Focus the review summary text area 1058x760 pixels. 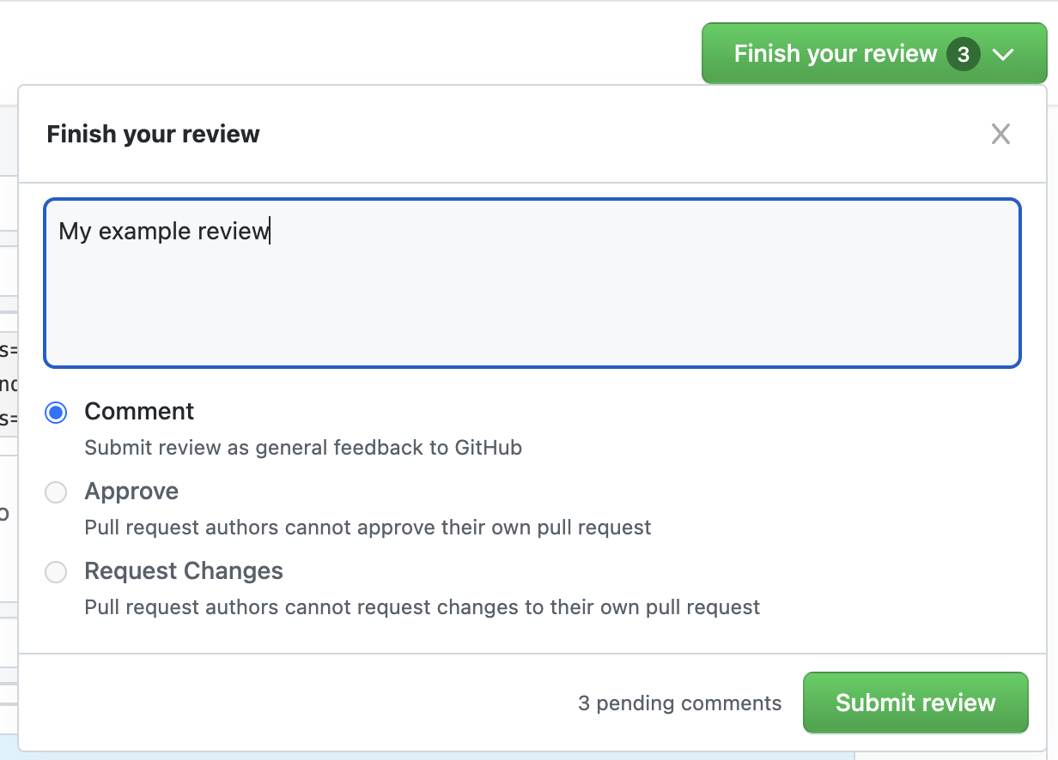(x=532, y=283)
